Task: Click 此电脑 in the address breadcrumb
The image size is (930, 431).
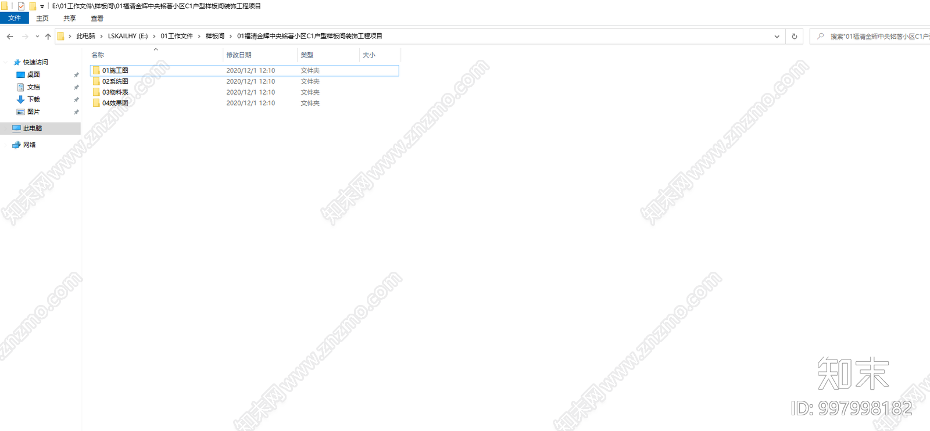Action: pos(85,36)
